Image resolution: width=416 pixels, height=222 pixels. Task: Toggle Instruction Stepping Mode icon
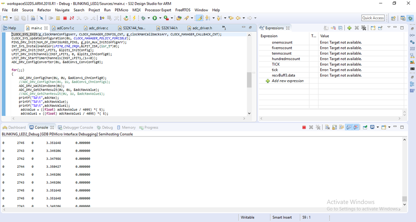[102, 18]
